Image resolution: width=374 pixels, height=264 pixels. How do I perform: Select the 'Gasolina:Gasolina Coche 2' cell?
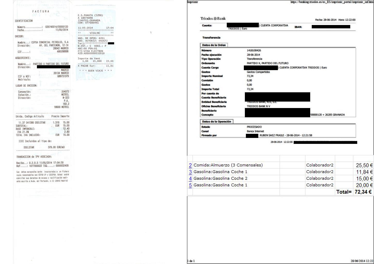click(236, 178)
